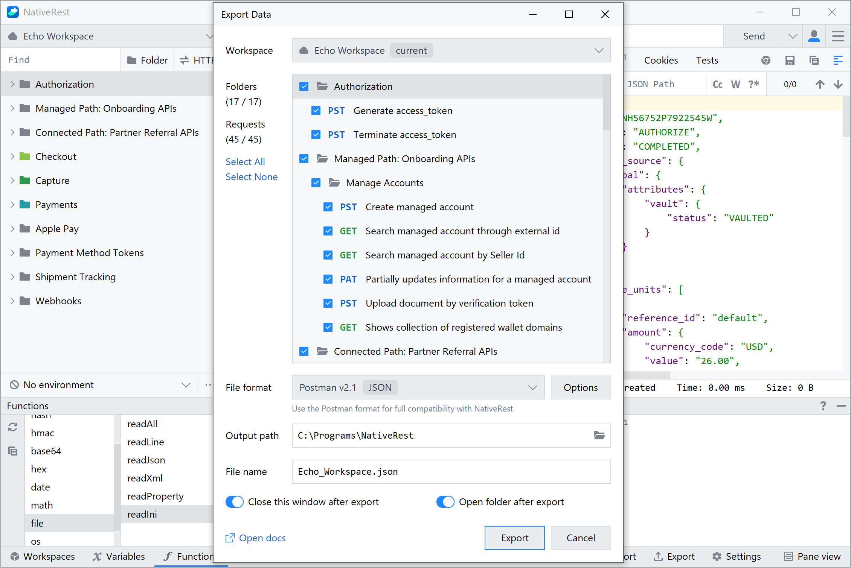The image size is (851, 568).
Task: Open response in Chrome browser
Action: (766, 60)
